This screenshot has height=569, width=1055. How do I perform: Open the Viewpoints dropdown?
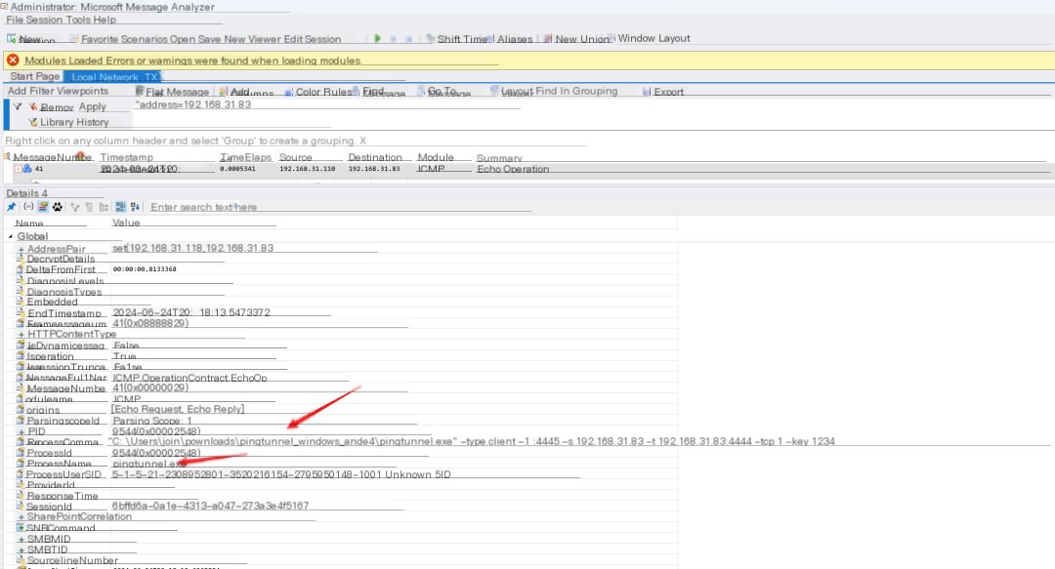pos(83,91)
